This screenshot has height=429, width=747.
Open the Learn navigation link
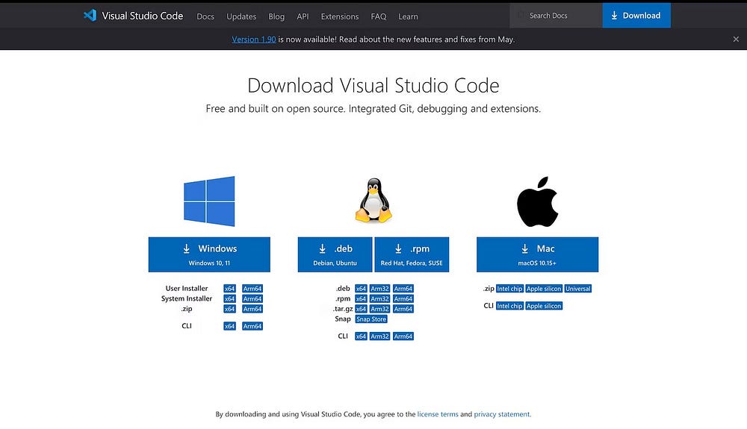coord(408,16)
